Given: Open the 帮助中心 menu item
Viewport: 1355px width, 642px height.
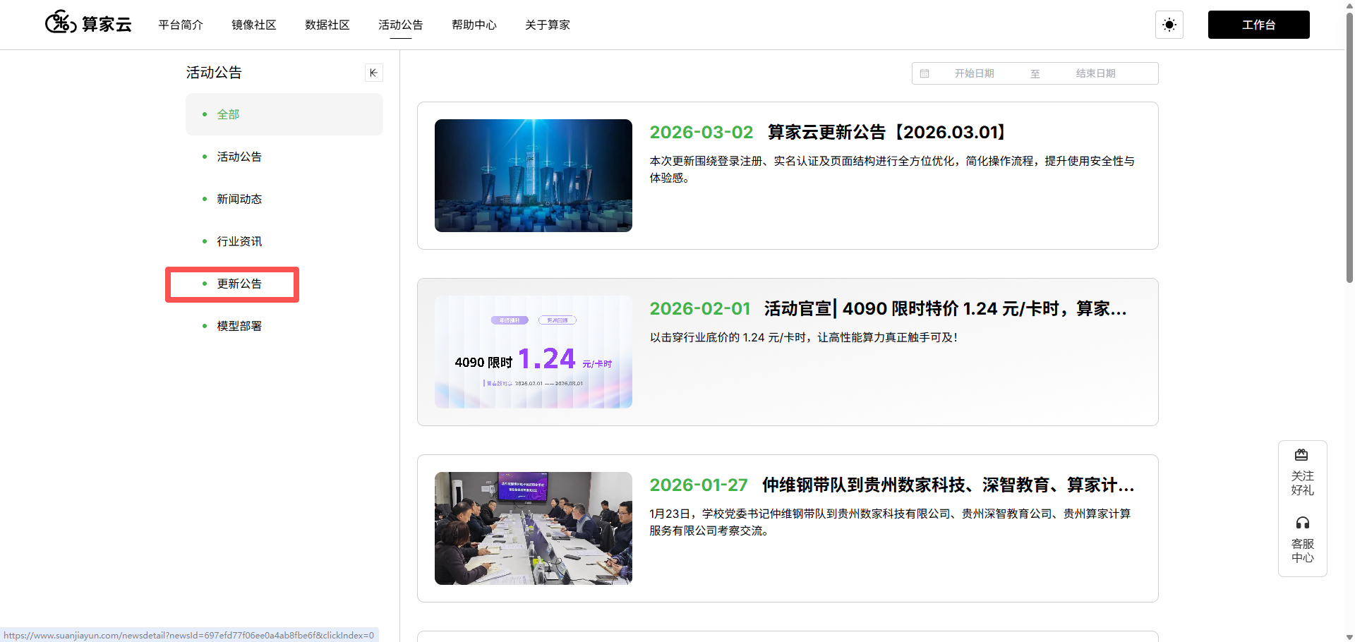Looking at the screenshot, I should 474,25.
